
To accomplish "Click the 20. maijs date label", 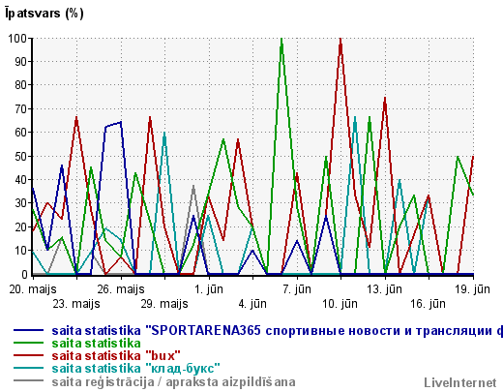I will click(33, 289).
